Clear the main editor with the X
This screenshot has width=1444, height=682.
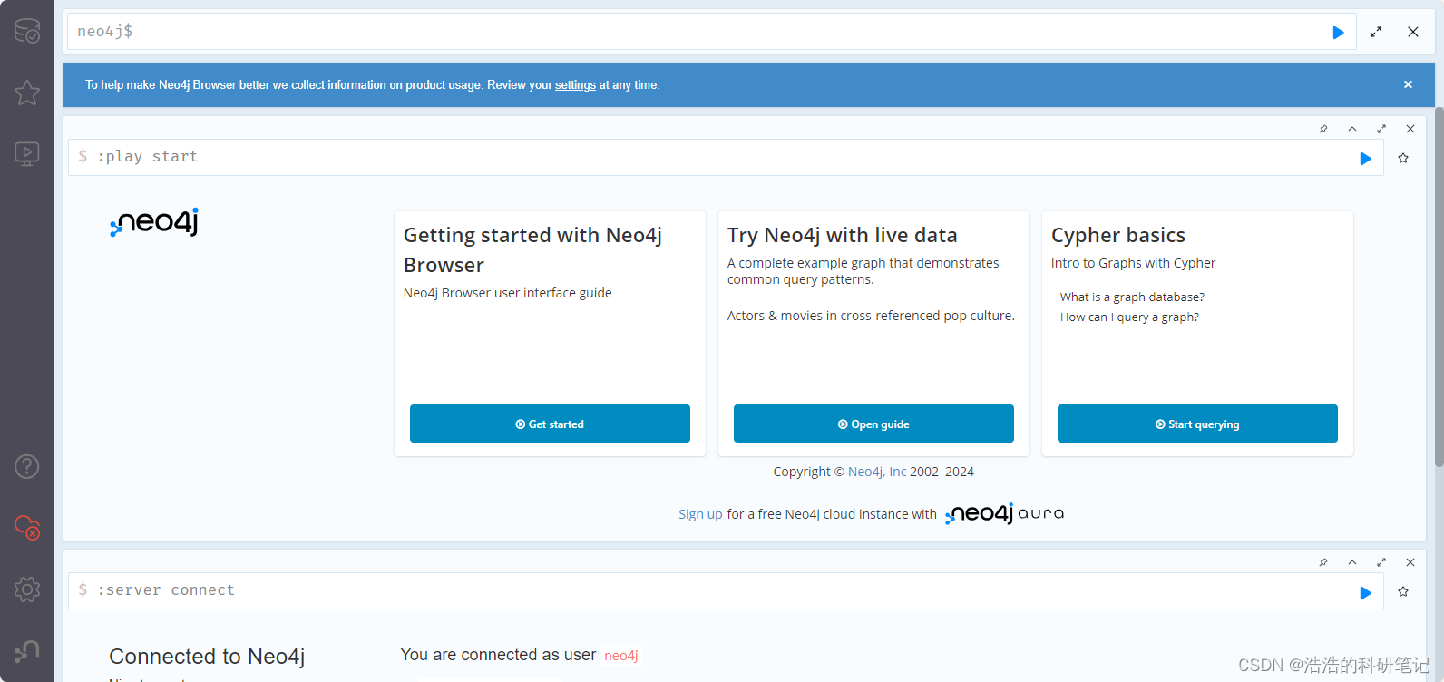pyautogui.click(x=1413, y=32)
